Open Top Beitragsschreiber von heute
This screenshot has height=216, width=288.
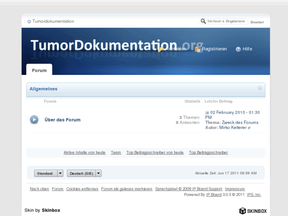pyautogui.click(x=155, y=153)
